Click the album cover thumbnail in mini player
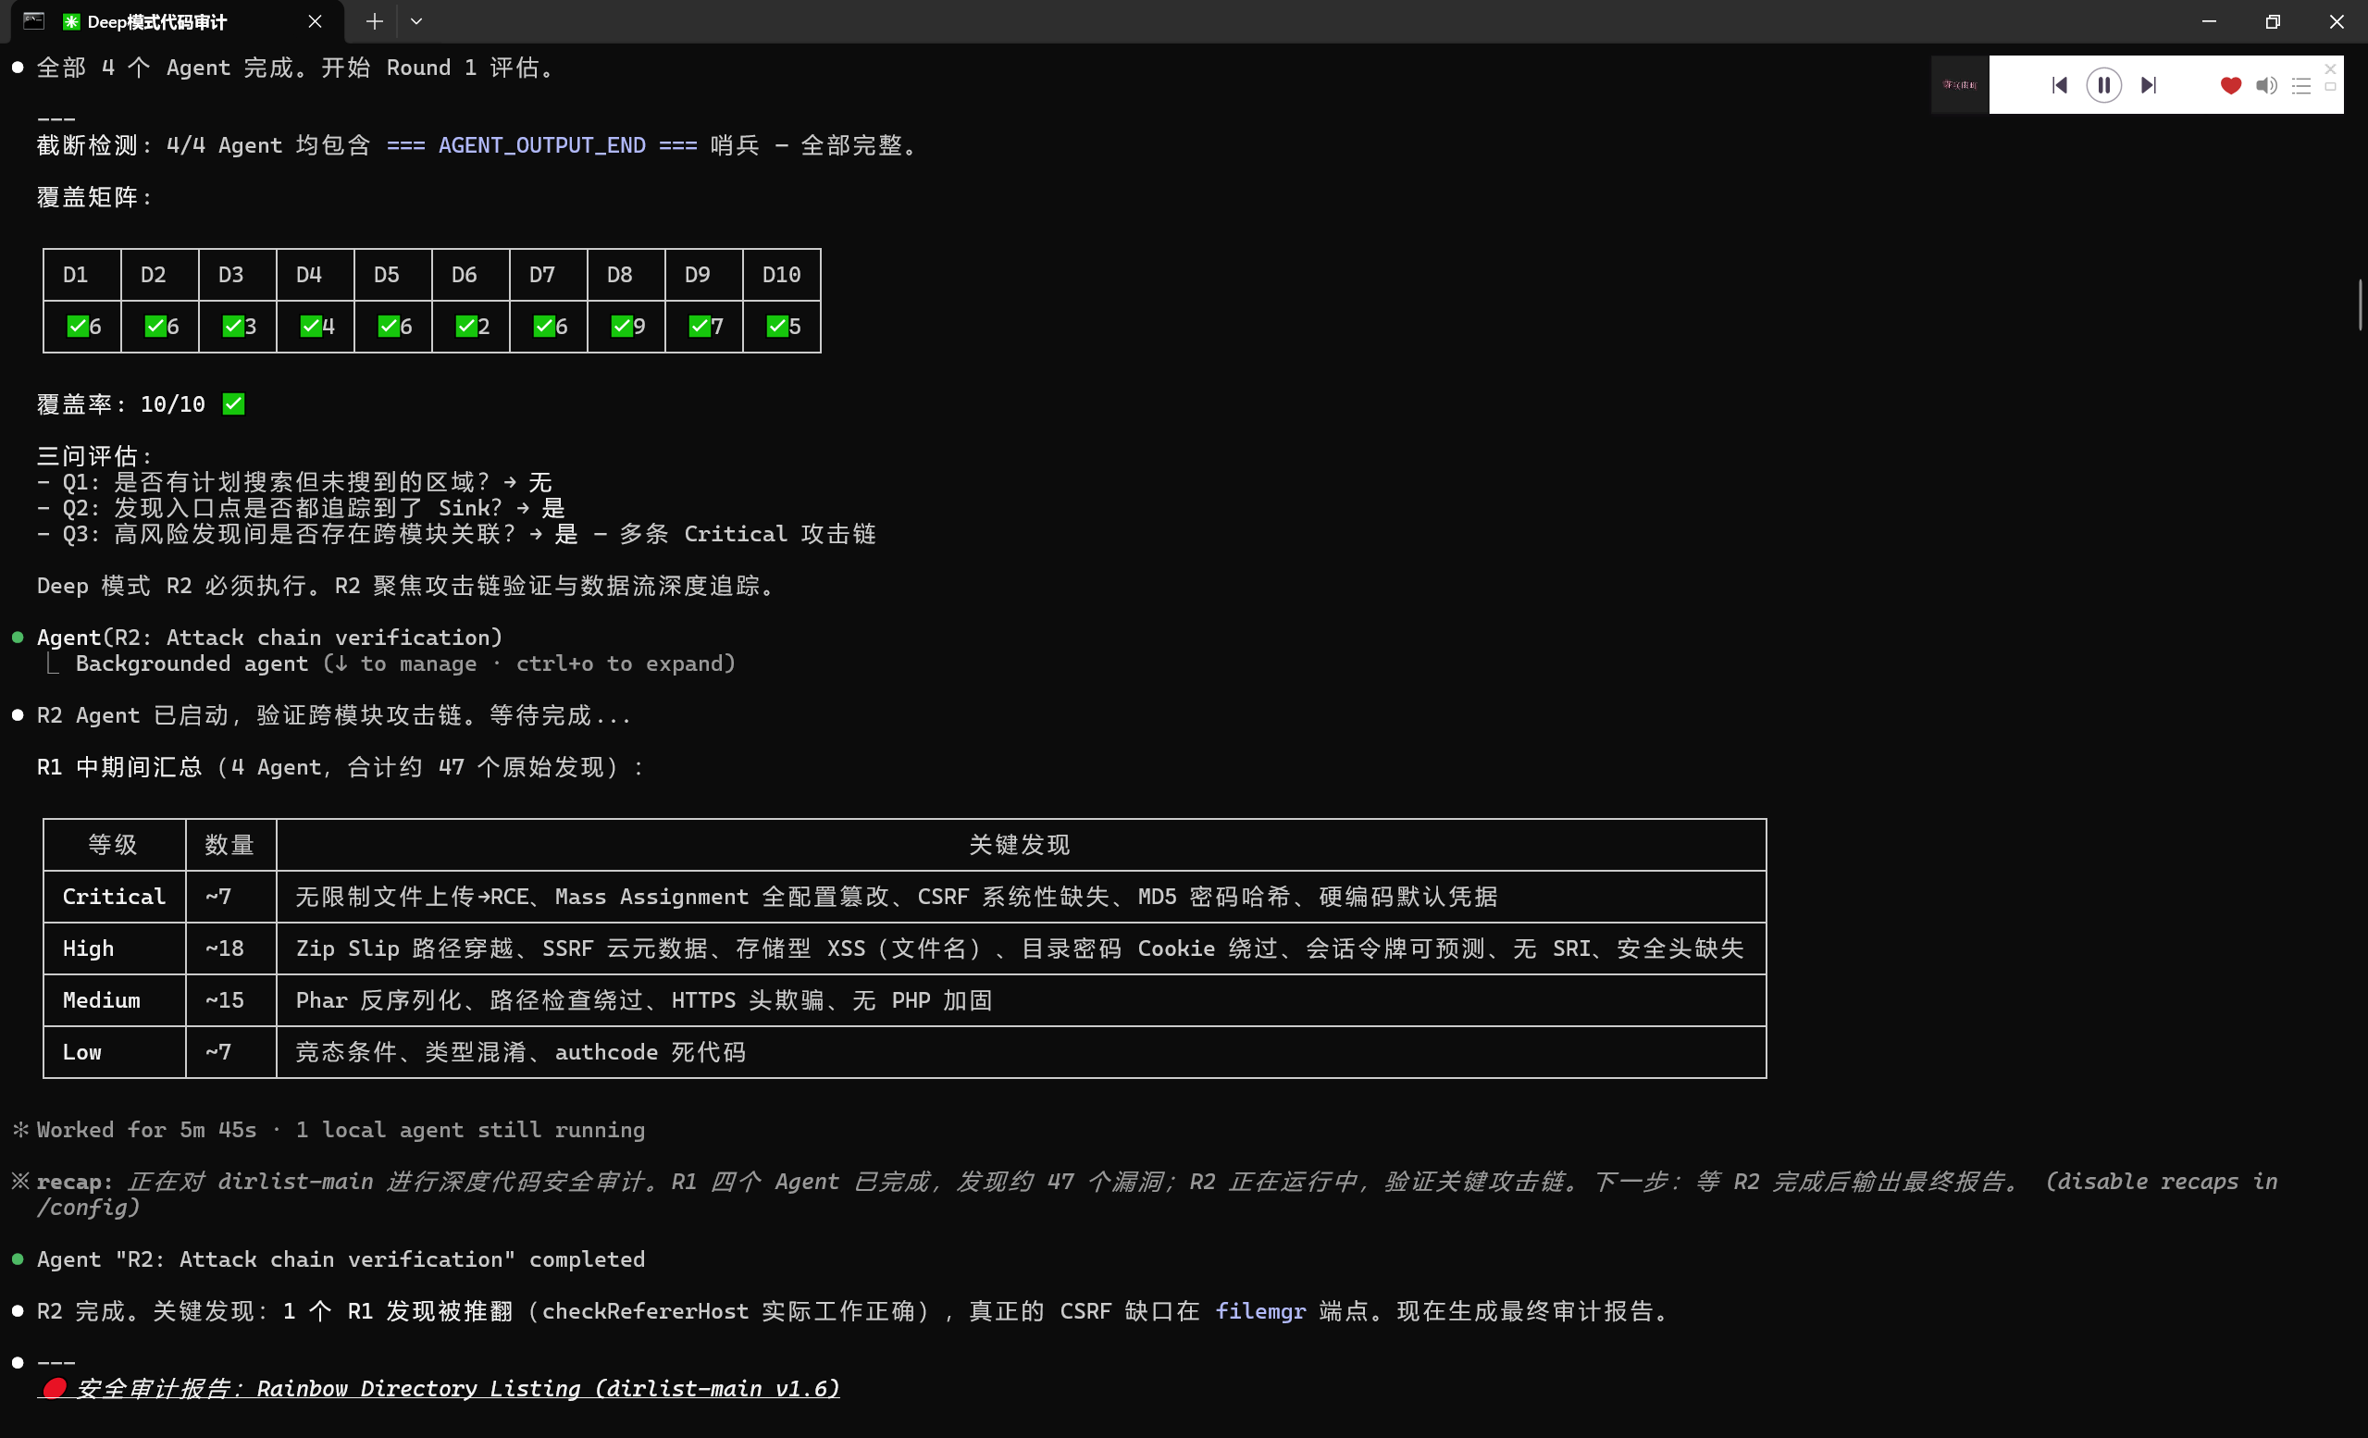Image resolution: width=2368 pixels, height=1438 pixels. click(1960, 84)
